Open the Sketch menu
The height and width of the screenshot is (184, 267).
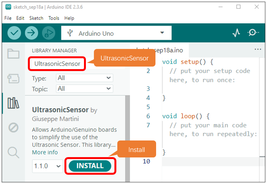click(36, 18)
